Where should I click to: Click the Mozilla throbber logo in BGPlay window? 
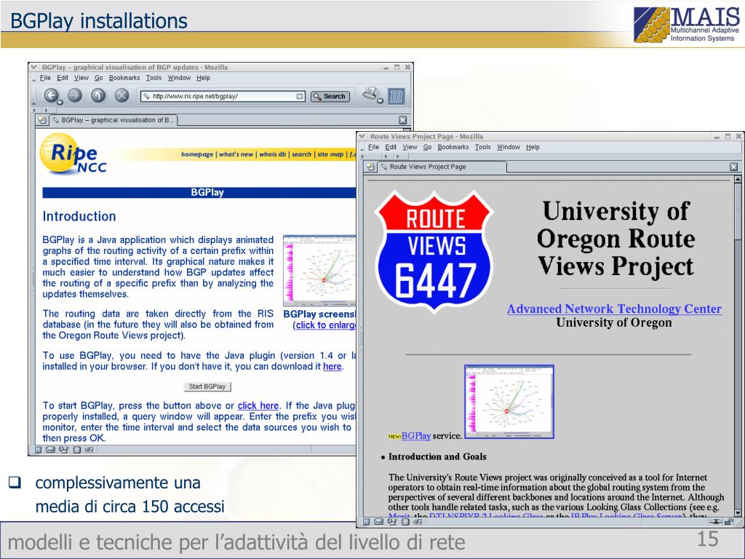(x=396, y=97)
